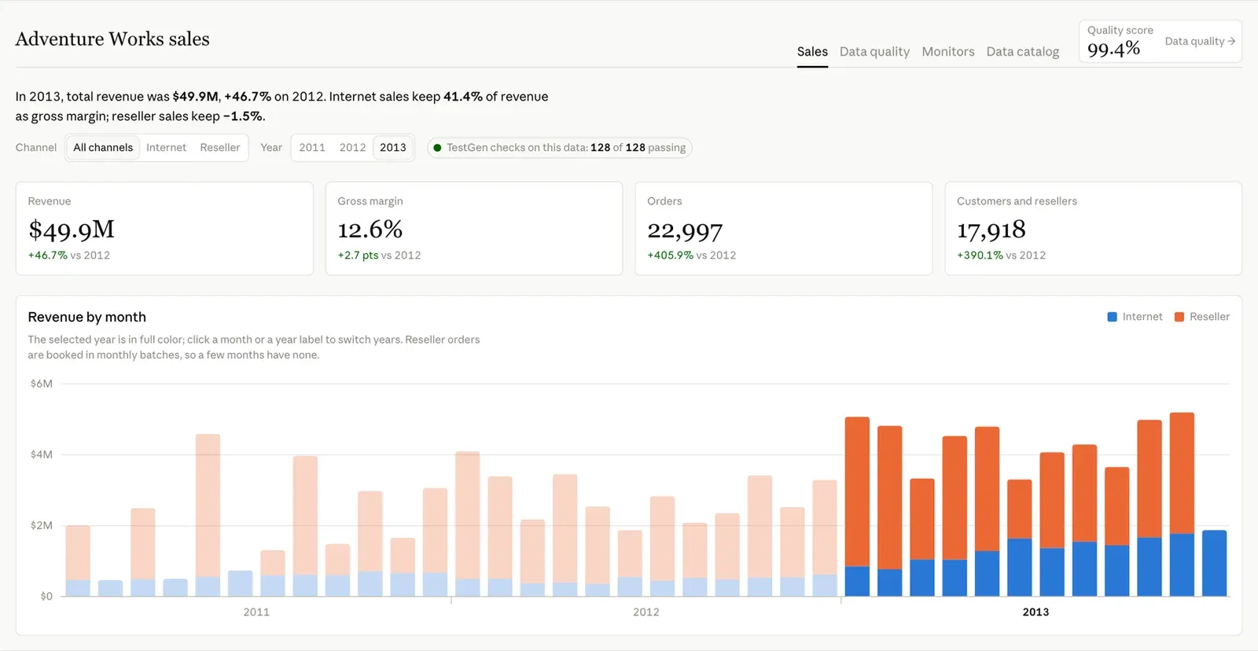Click the Reseller legend label
1258x651 pixels.
coord(1209,317)
